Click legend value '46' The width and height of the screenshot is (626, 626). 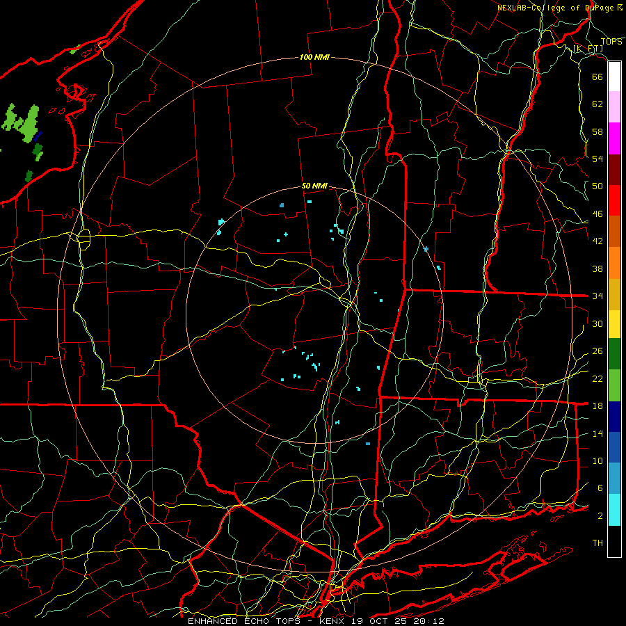(x=597, y=214)
